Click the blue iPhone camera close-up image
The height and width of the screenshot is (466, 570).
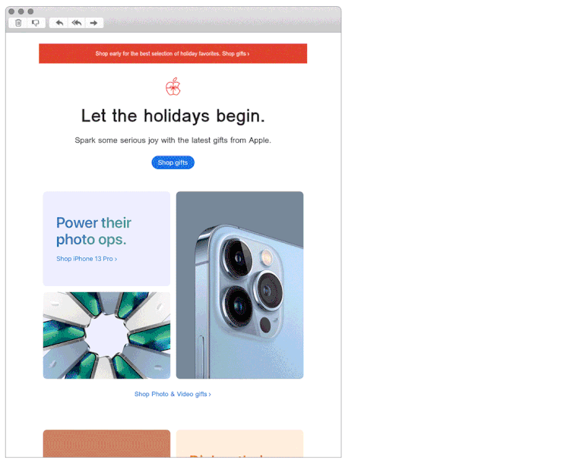pyautogui.click(x=240, y=285)
